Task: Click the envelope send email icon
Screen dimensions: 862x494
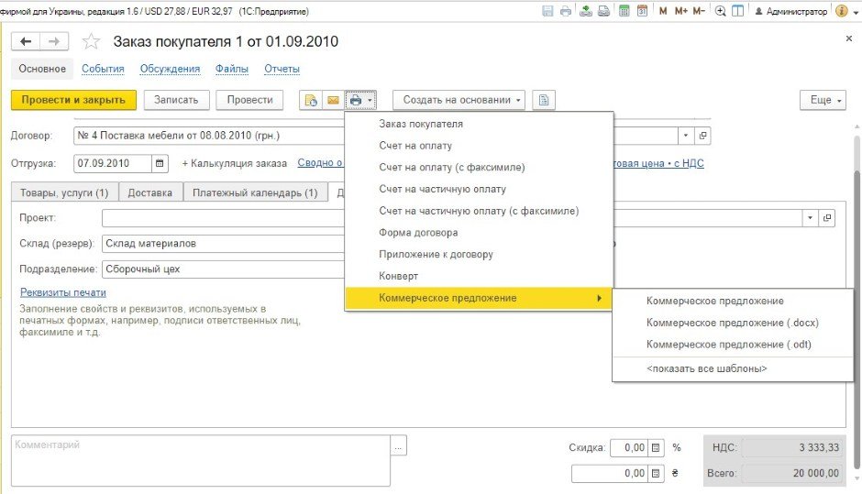Action: click(x=333, y=100)
